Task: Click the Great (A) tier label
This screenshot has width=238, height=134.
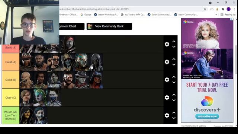Action: tap(11, 62)
